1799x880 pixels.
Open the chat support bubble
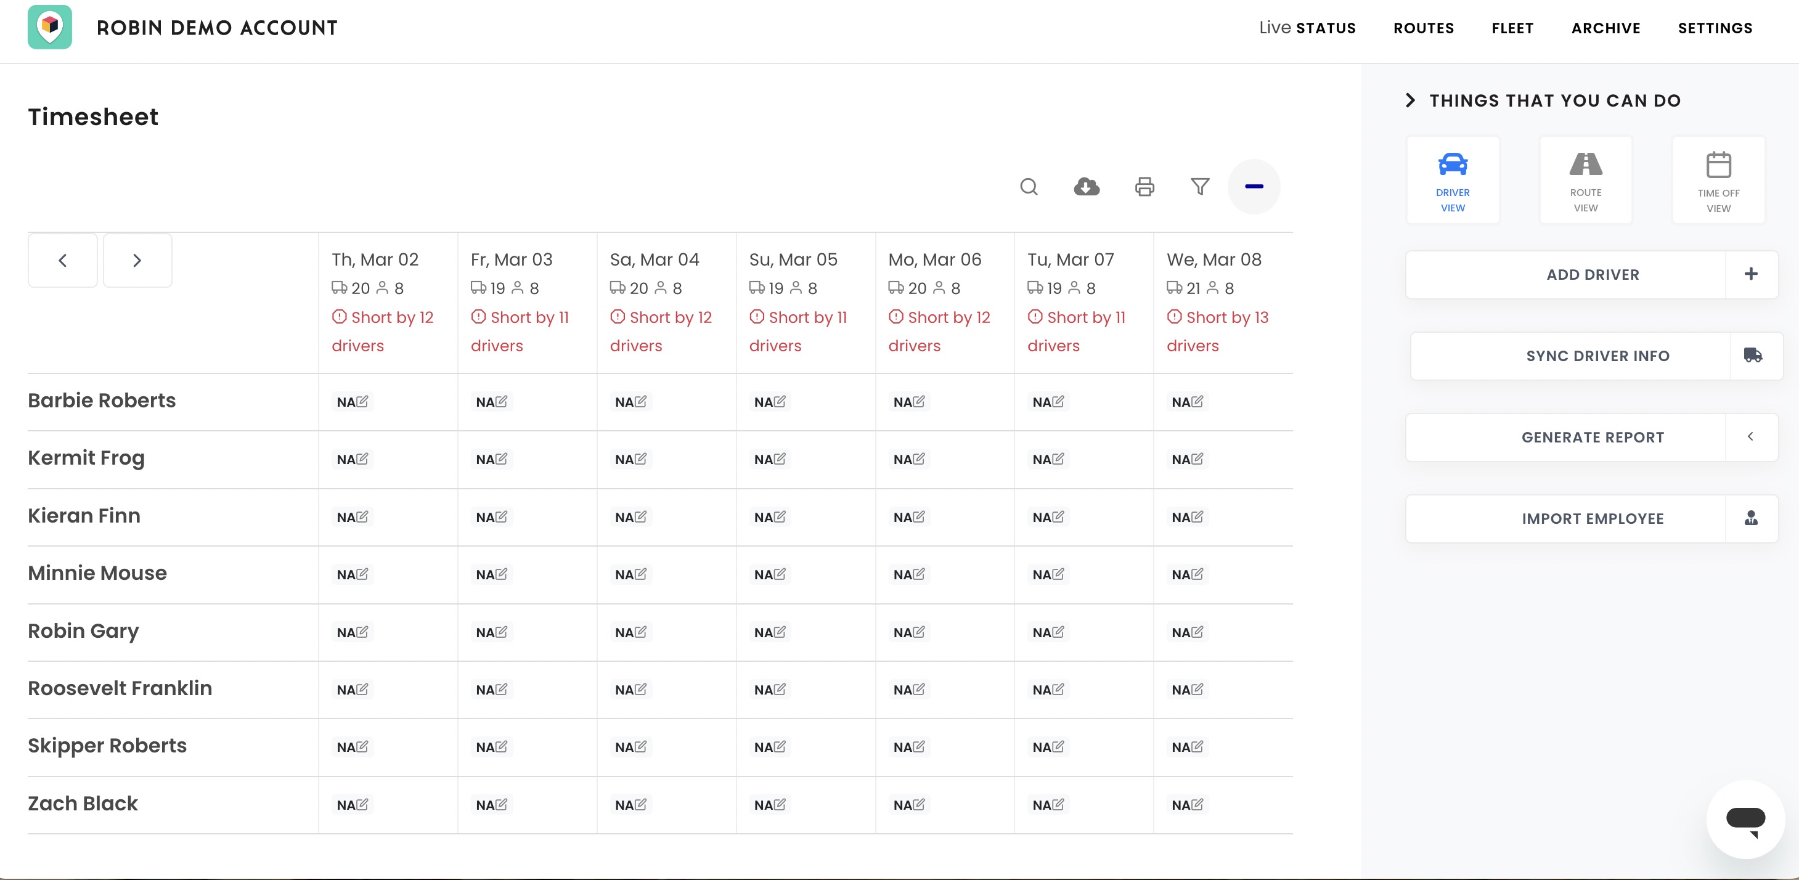[1746, 819]
